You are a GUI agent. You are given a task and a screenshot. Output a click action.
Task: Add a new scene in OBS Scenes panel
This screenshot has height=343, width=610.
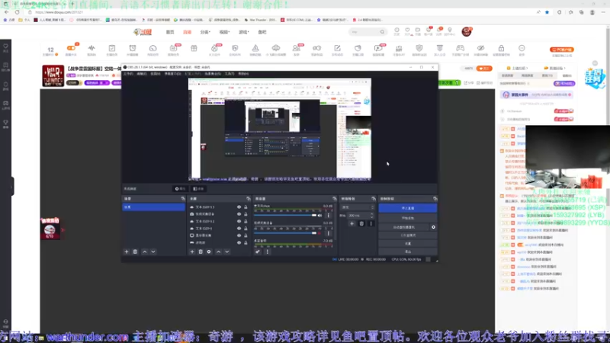coord(127,252)
